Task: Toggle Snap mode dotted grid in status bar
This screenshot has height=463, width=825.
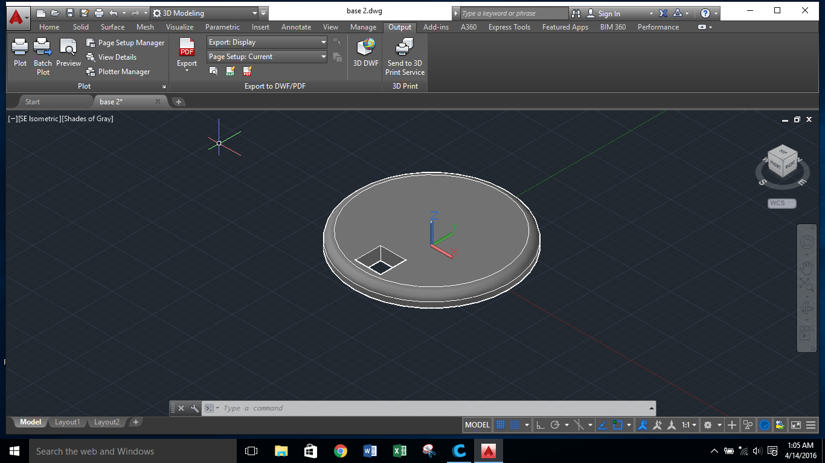Action: coord(515,425)
